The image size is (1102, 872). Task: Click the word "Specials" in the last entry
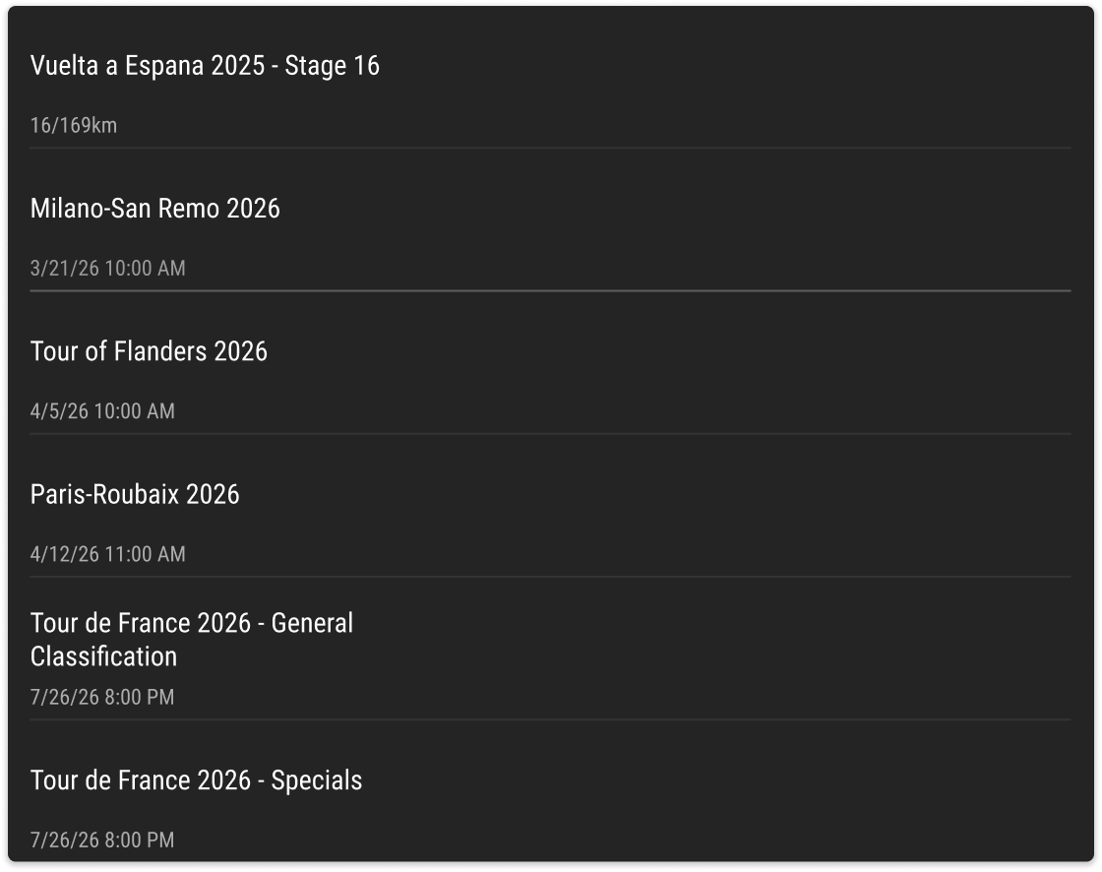317,780
